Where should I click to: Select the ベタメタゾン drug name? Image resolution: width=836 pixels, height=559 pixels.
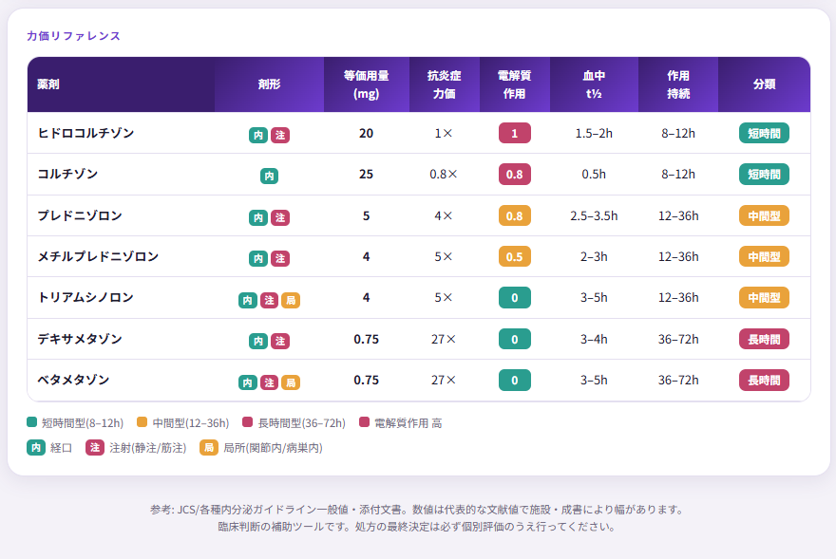click(x=73, y=380)
